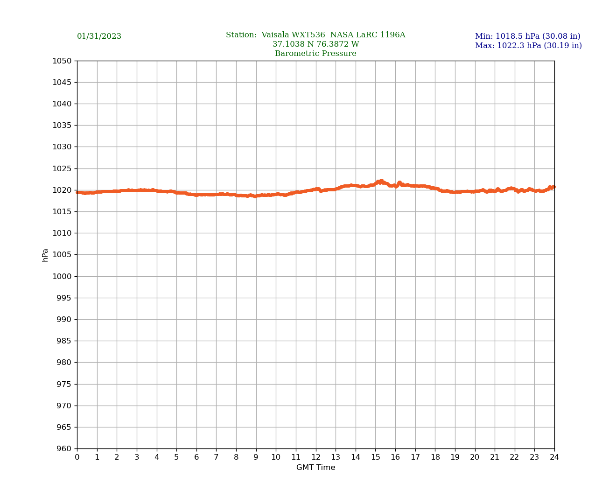Click the 960 tick label on y-axis
Image resolution: width=616 pixels, height=504 pixels.
pyautogui.click(x=64, y=449)
